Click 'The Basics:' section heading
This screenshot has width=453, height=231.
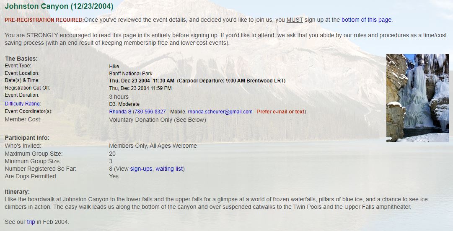21,59
